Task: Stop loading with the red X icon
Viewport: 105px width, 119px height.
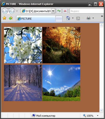Action: click(65, 11)
